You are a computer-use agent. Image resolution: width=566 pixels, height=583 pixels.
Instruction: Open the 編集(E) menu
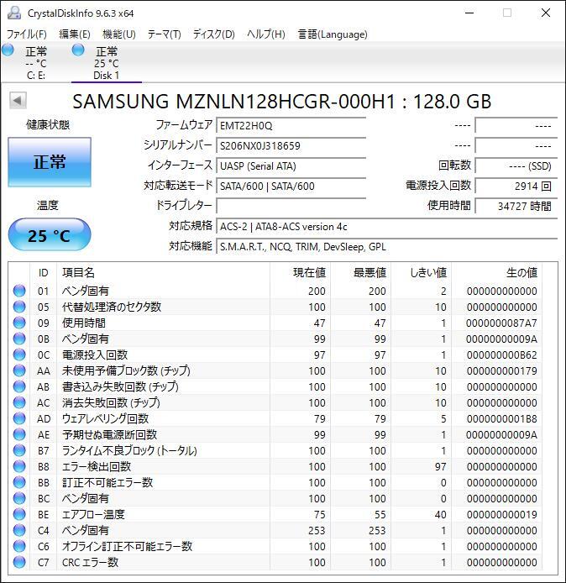click(75, 34)
